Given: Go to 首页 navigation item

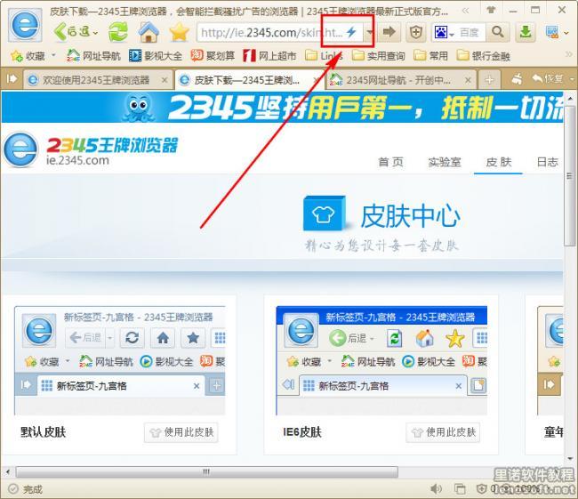Looking at the screenshot, I should click(x=390, y=162).
